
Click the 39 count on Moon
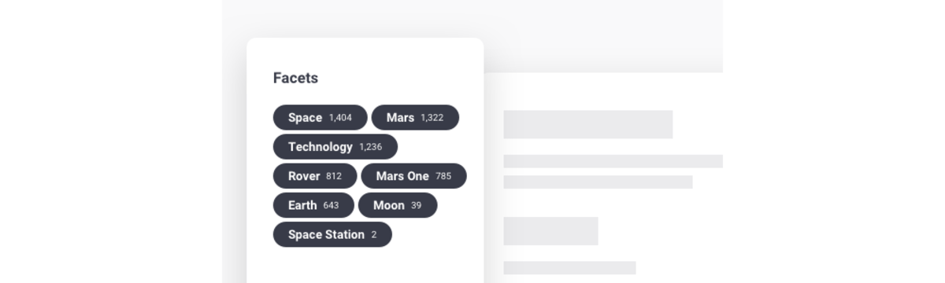coord(416,205)
